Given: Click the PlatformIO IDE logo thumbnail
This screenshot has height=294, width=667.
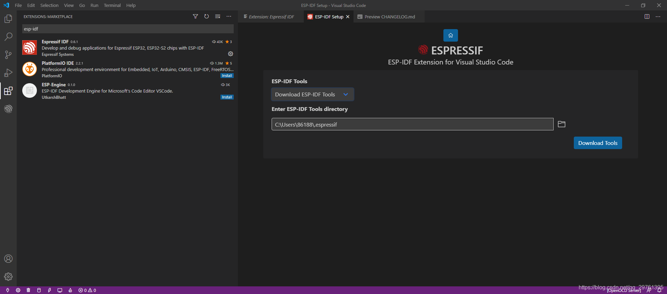Looking at the screenshot, I should tap(30, 69).
